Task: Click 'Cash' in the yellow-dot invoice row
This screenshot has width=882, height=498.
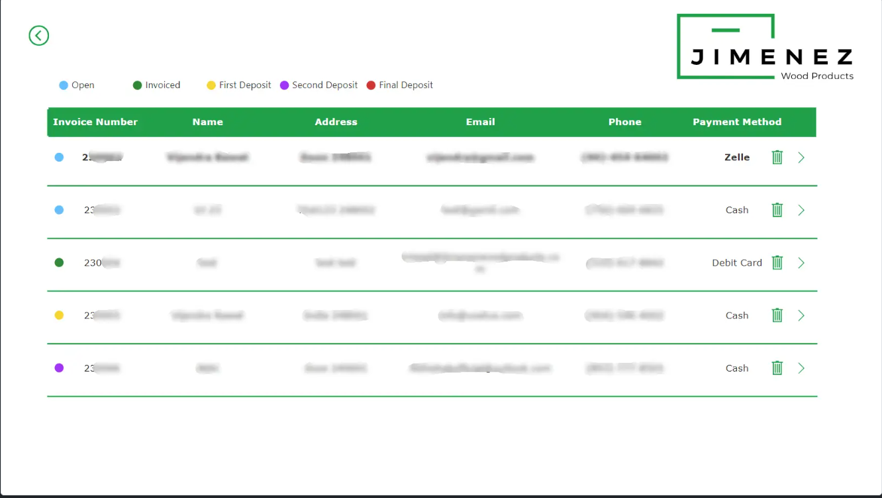Action: [x=737, y=315]
